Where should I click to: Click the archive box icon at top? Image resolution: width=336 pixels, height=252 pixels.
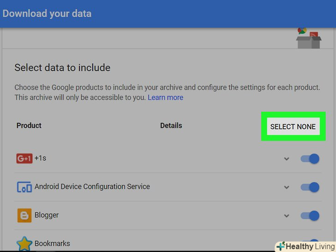pos(308,38)
